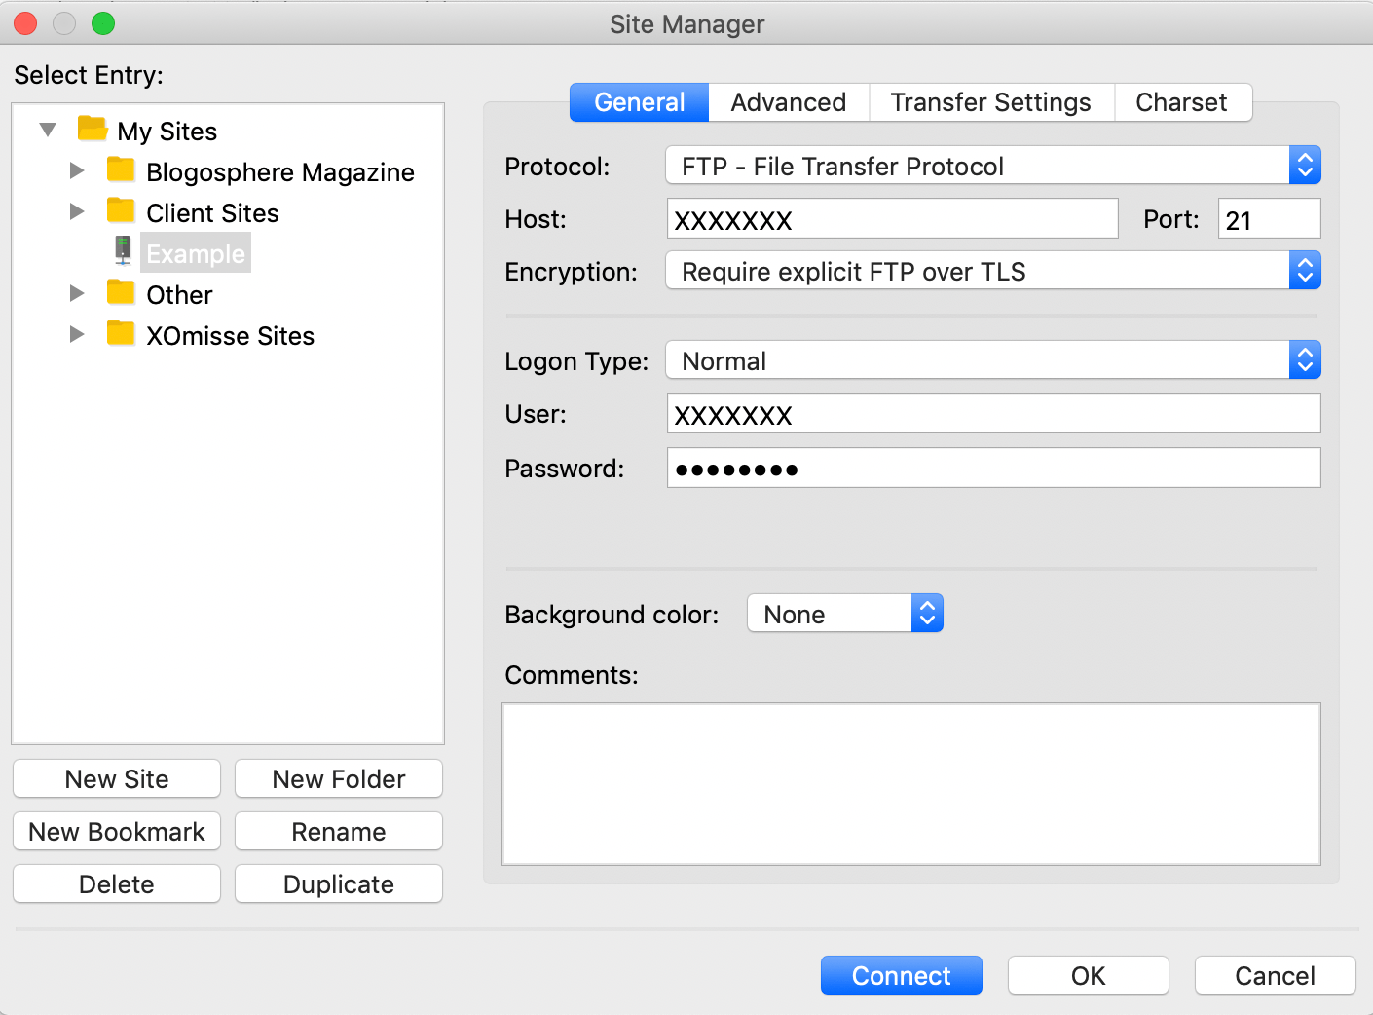The height and width of the screenshot is (1015, 1373).
Task: Select the My Sites root entry
Action: tap(167, 131)
